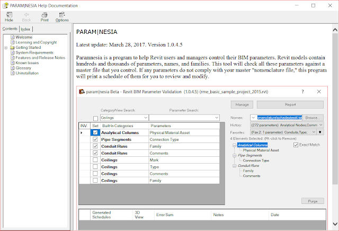This screenshot has width=339, height=231.
Task: Select the Contents tab
Action: 10,29
